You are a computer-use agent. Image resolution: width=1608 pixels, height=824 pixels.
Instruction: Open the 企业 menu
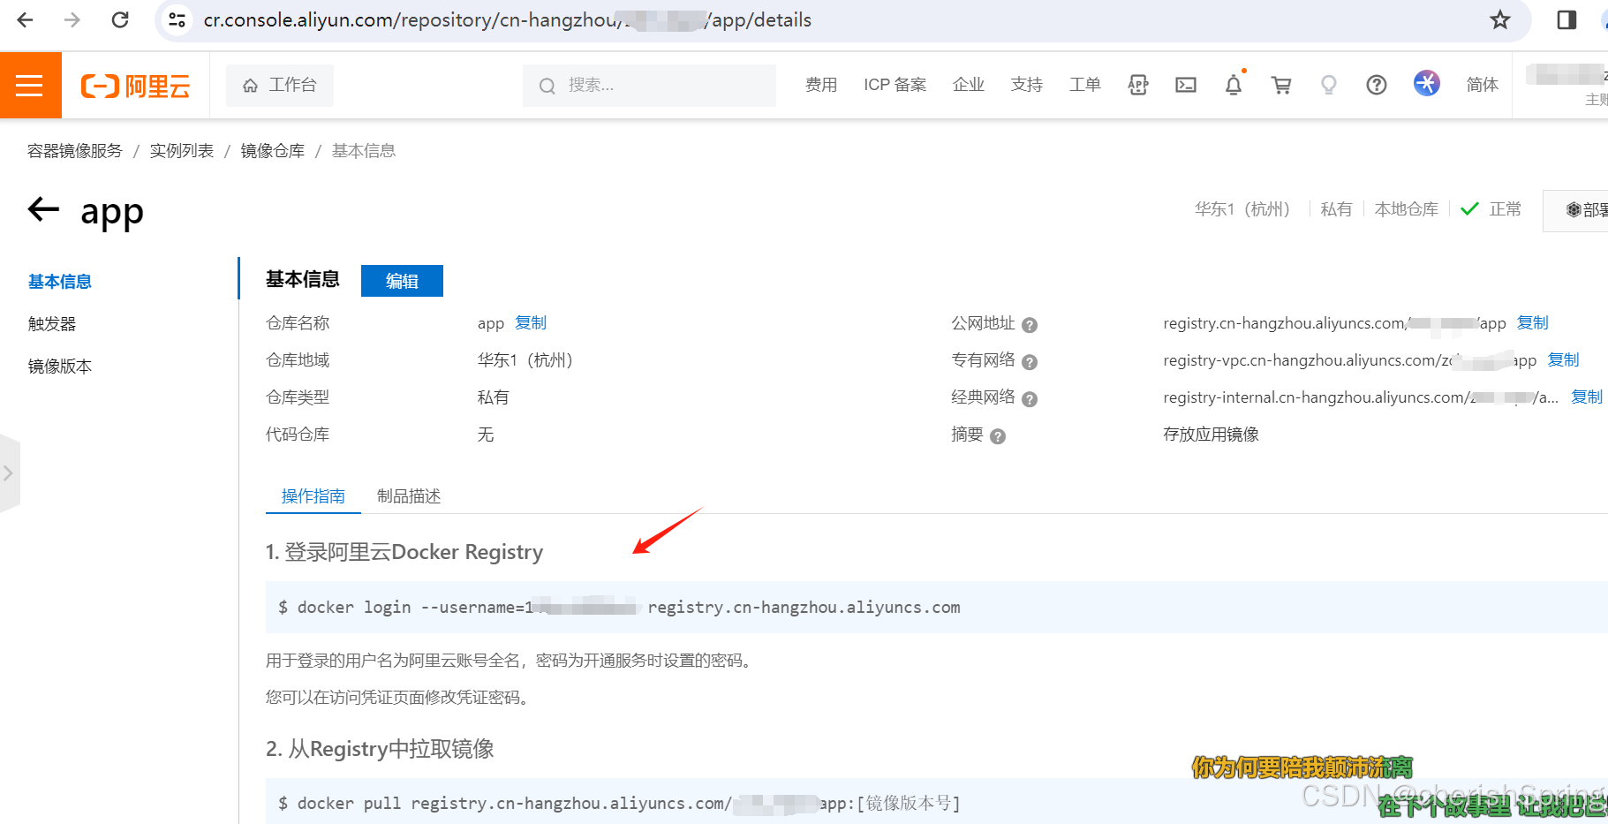coord(968,85)
